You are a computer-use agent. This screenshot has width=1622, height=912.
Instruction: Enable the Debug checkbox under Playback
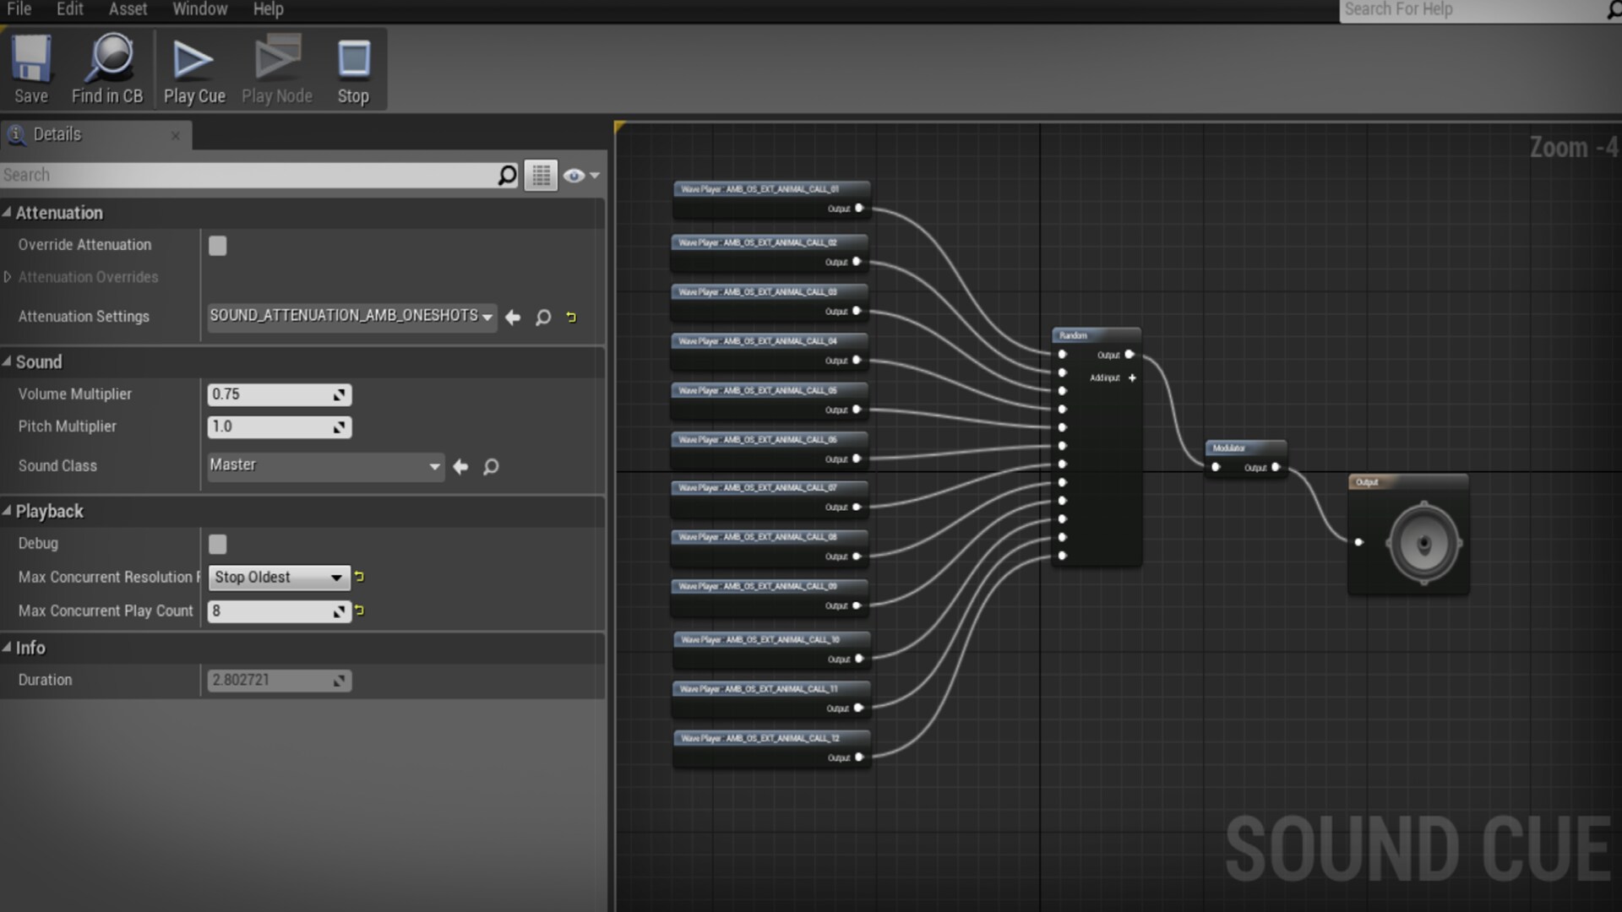pos(218,544)
